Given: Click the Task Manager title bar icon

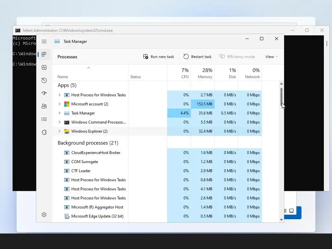Looking at the screenshot, I should coord(57,41).
